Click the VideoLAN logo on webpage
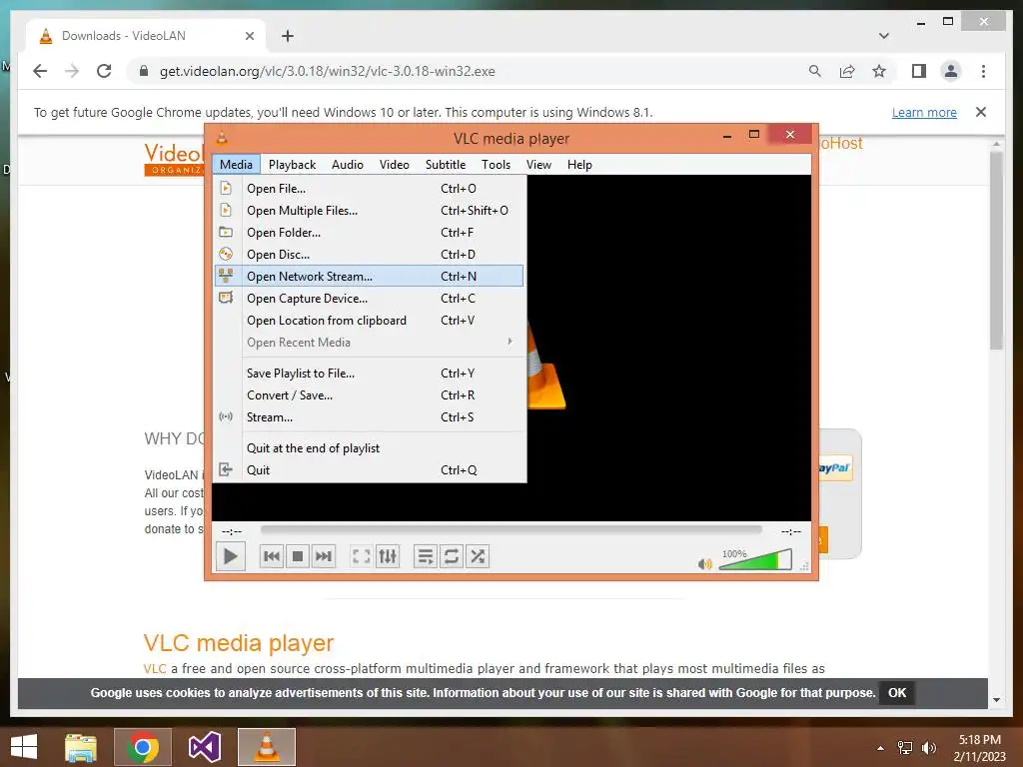The image size is (1023, 767). (174, 159)
